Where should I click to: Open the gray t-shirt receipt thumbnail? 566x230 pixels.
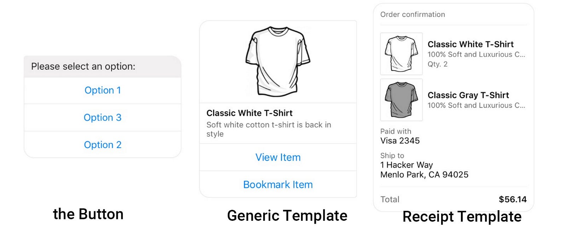(401, 100)
